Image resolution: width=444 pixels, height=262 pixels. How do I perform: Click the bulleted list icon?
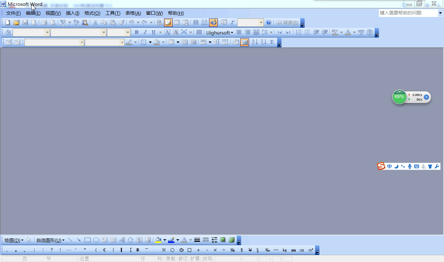tap(307, 32)
